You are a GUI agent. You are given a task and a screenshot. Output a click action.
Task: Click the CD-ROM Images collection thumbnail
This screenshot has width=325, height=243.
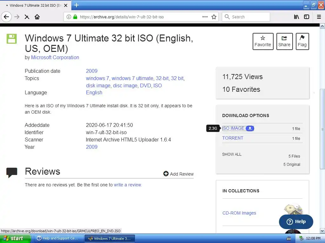(293, 209)
